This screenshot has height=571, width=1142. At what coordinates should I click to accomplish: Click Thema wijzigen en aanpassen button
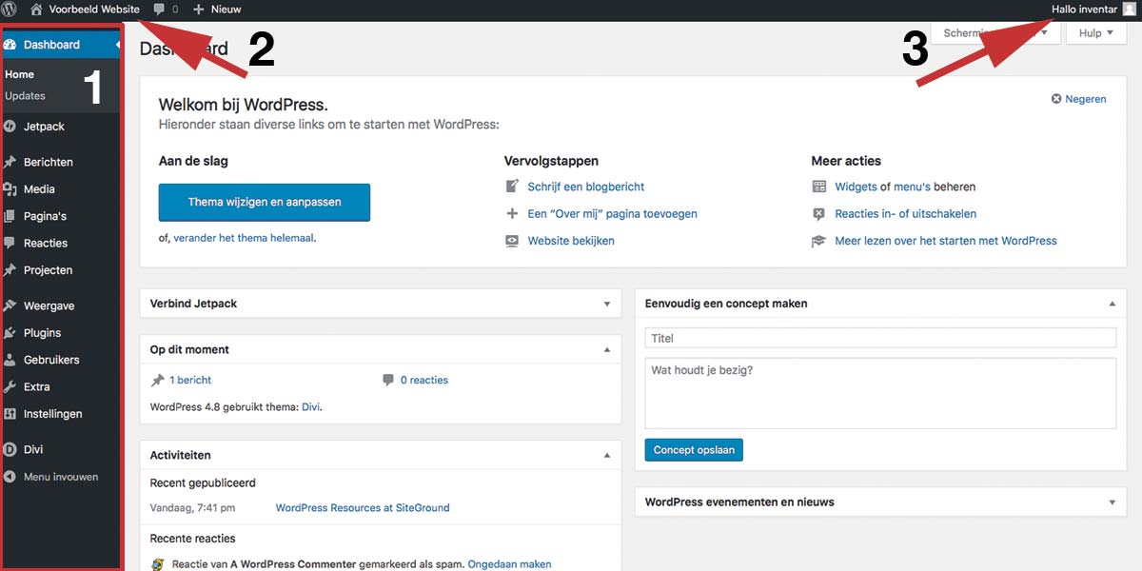tap(265, 202)
